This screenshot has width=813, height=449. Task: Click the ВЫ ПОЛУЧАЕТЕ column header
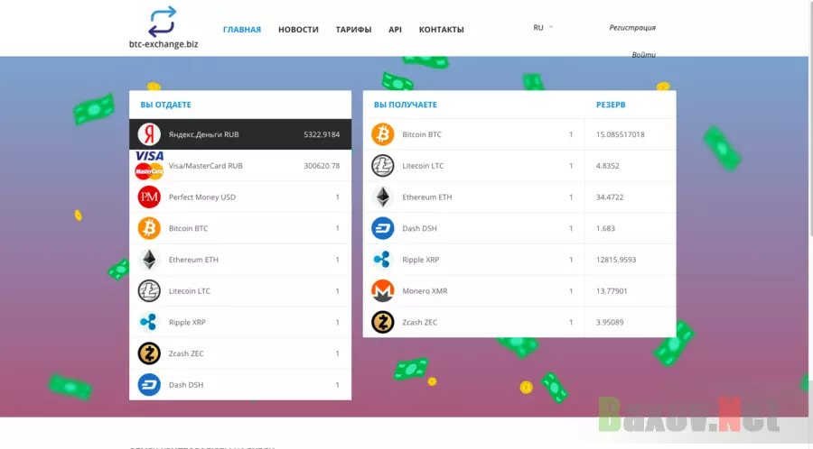[x=406, y=105]
